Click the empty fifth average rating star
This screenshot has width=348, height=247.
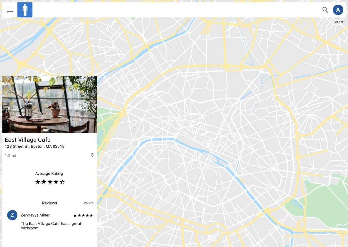click(x=62, y=182)
